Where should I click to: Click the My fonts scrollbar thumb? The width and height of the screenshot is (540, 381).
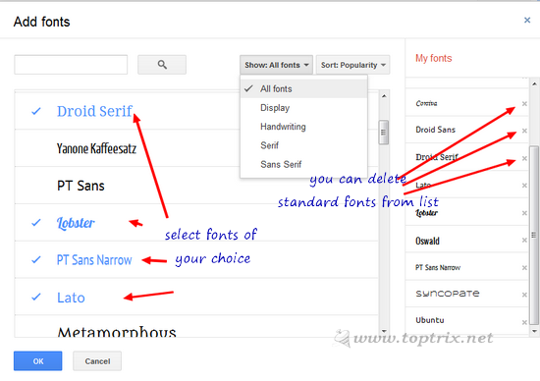[534, 235]
